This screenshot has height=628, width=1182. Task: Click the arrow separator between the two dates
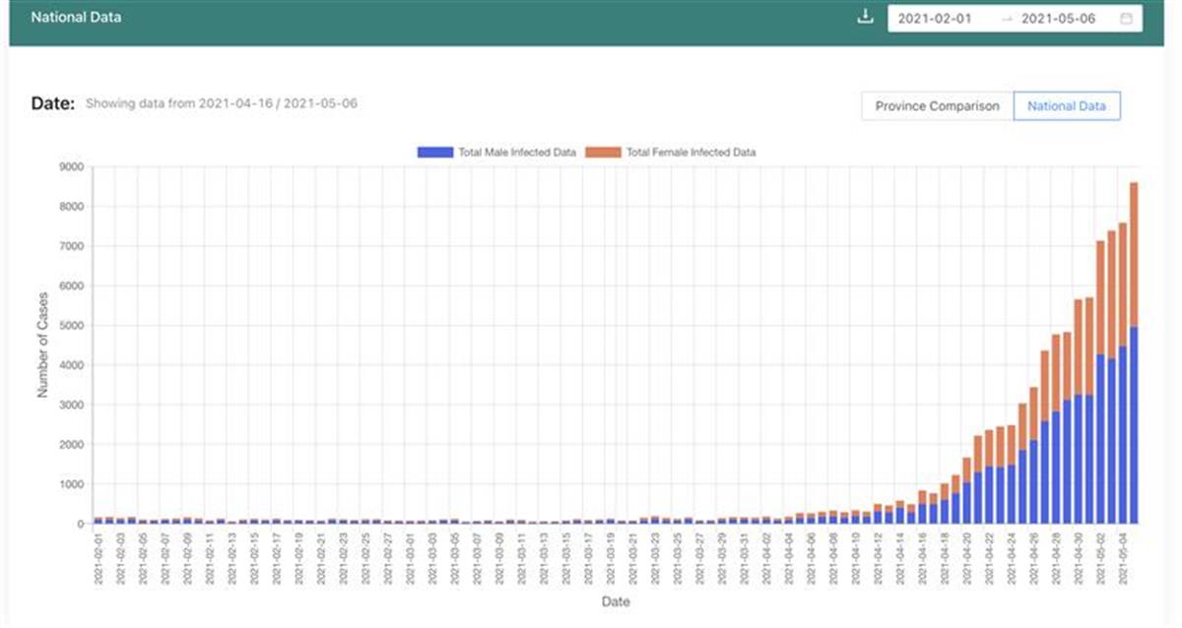pyautogui.click(x=1006, y=19)
